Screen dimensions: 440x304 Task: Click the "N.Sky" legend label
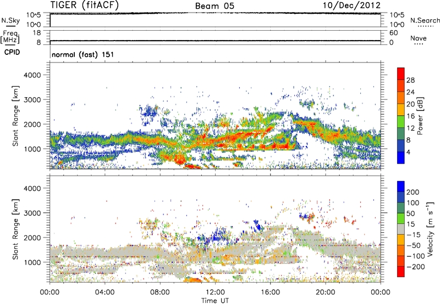pyautogui.click(x=10, y=20)
